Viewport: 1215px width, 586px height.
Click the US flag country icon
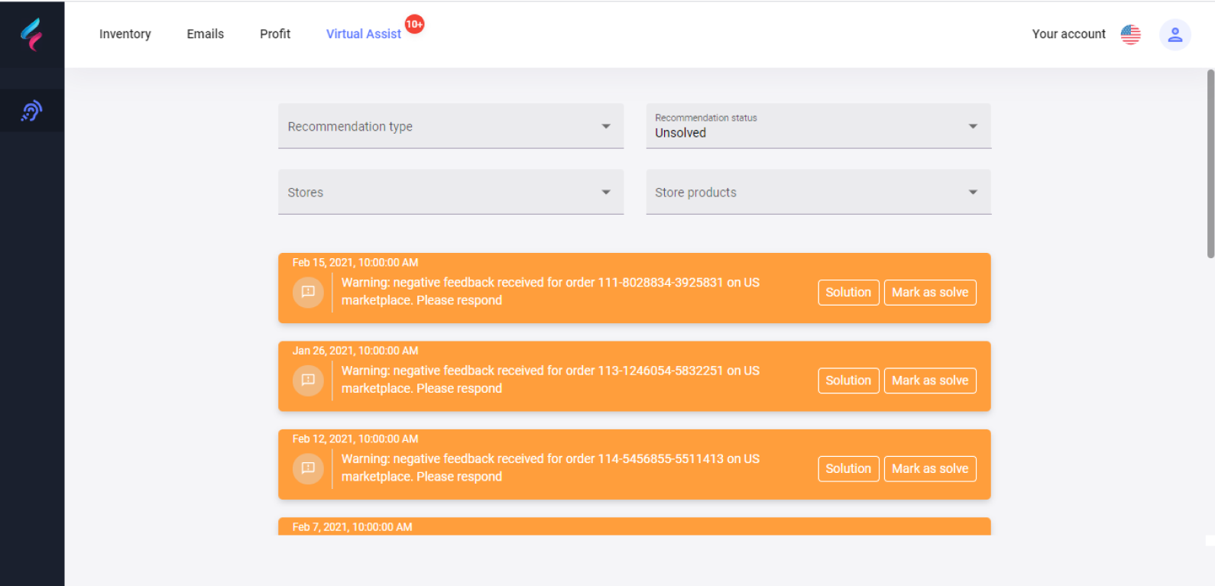(x=1130, y=34)
